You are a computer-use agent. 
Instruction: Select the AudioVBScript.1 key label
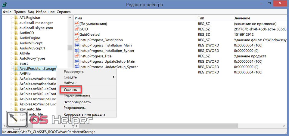coord(32,48)
